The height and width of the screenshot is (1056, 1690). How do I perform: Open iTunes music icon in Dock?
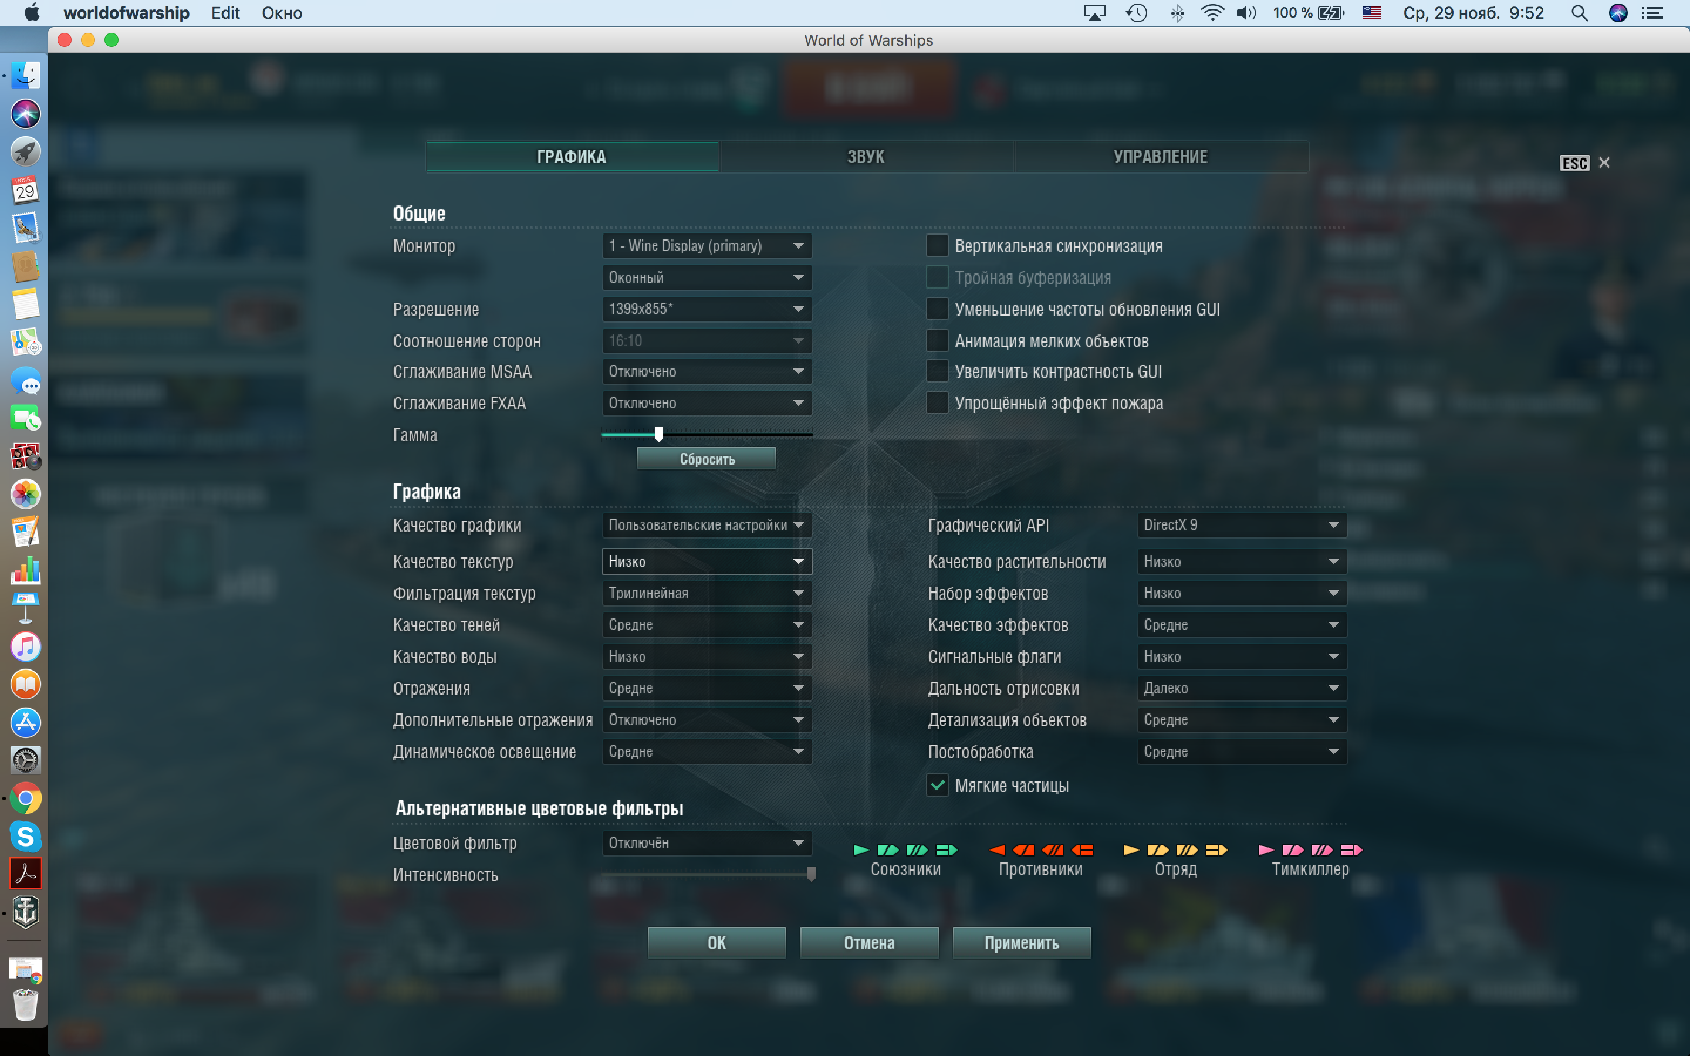point(26,647)
